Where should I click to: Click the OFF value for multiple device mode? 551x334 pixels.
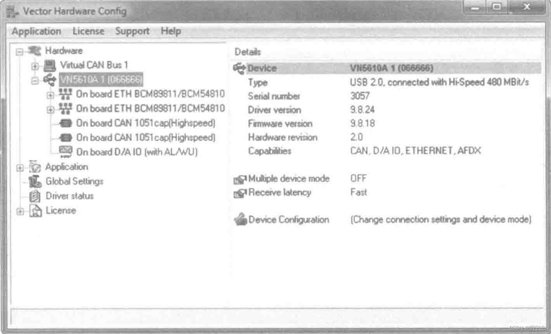click(359, 178)
